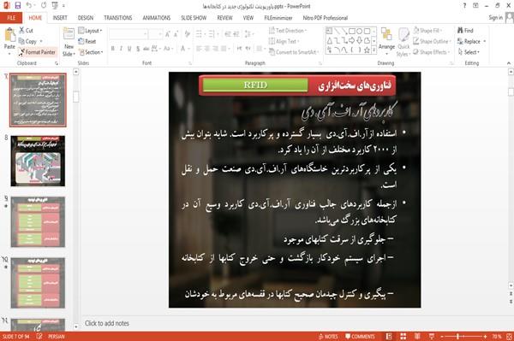Toggle Normal view icon
The width and height of the screenshot is (514, 341).
click(x=389, y=337)
